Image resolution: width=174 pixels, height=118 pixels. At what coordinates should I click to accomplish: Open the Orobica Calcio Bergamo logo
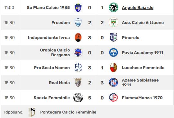[x=78, y=52]
